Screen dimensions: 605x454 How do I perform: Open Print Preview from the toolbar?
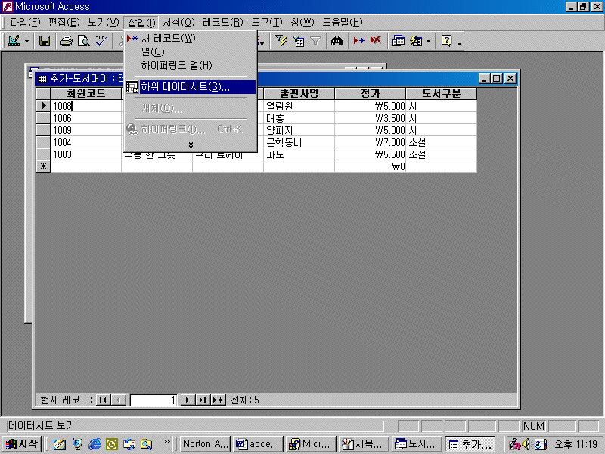(83, 41)
